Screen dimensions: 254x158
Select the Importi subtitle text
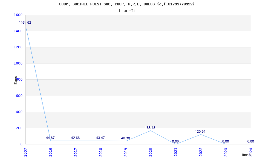tap(127, 10)
